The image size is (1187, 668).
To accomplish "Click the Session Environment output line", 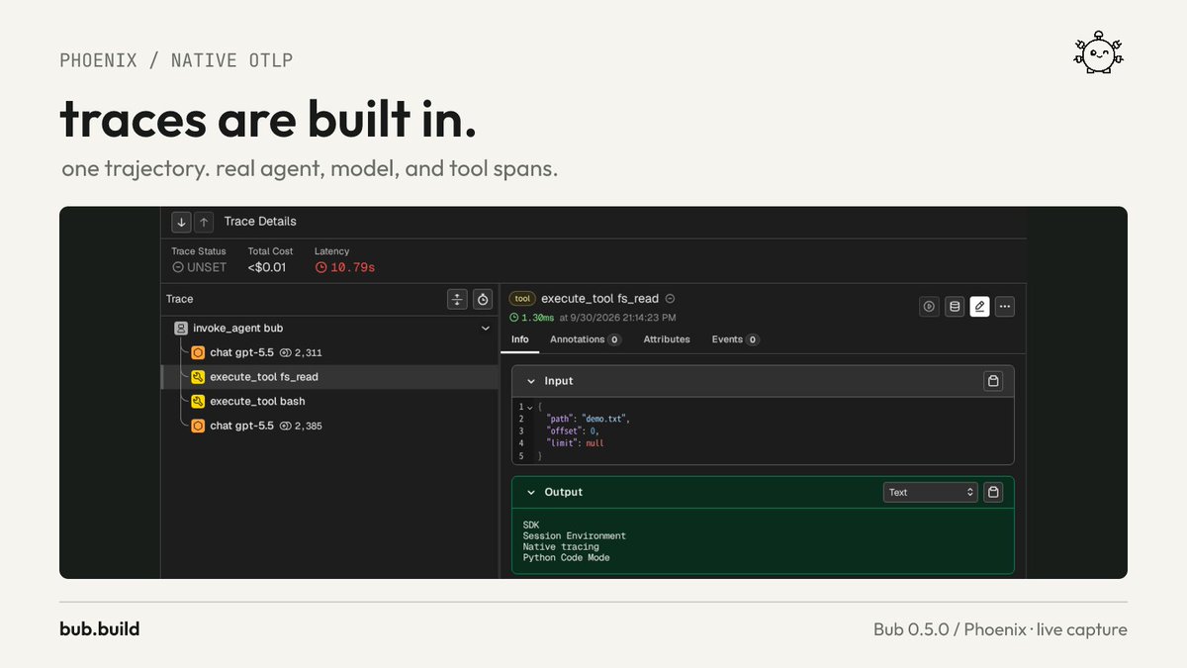I will [575, 536].
